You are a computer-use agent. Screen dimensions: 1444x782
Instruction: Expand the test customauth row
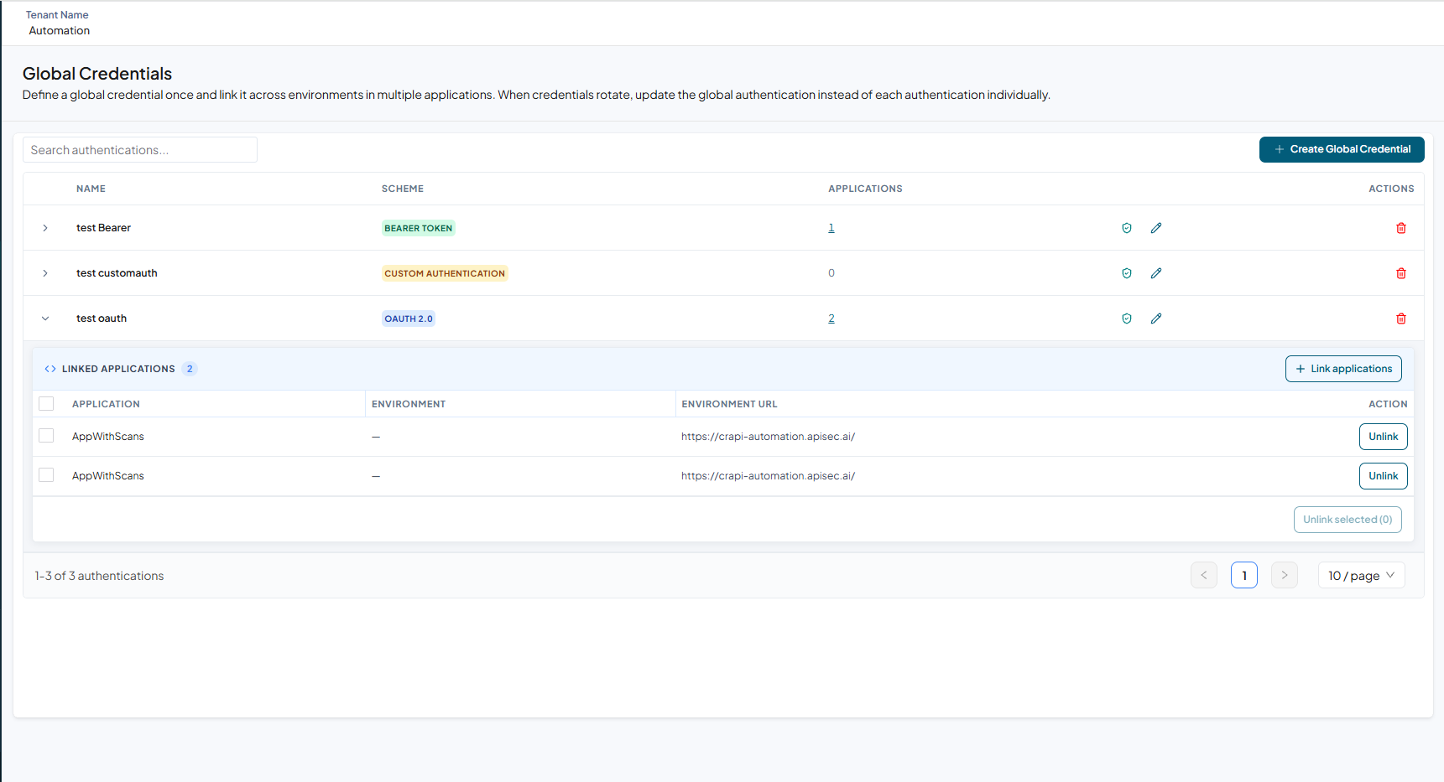pyautogui.click(x=45, y=273)
